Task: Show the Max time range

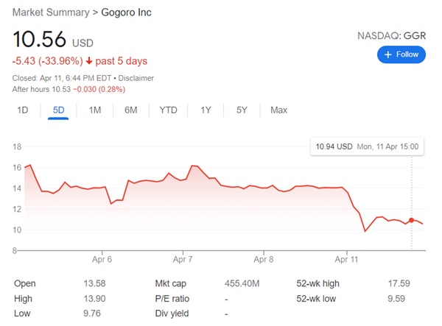Action: (278, 110)
